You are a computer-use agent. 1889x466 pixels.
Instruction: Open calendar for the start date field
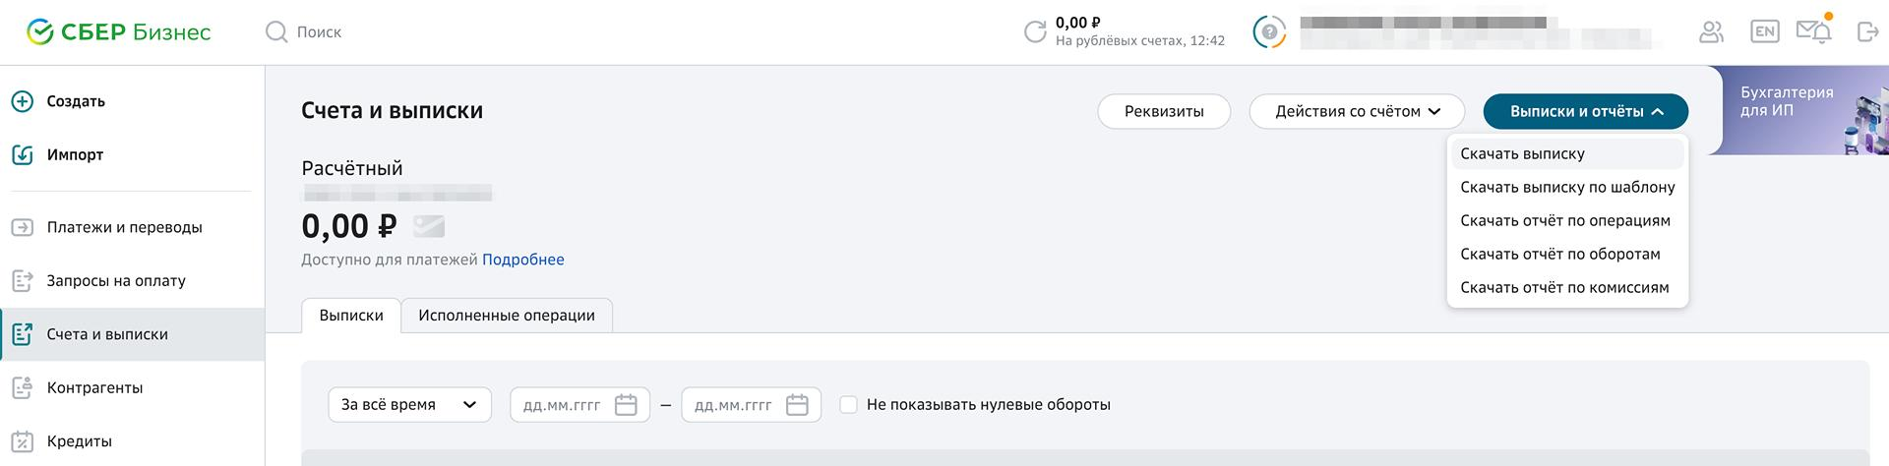(x=626, y=405)
